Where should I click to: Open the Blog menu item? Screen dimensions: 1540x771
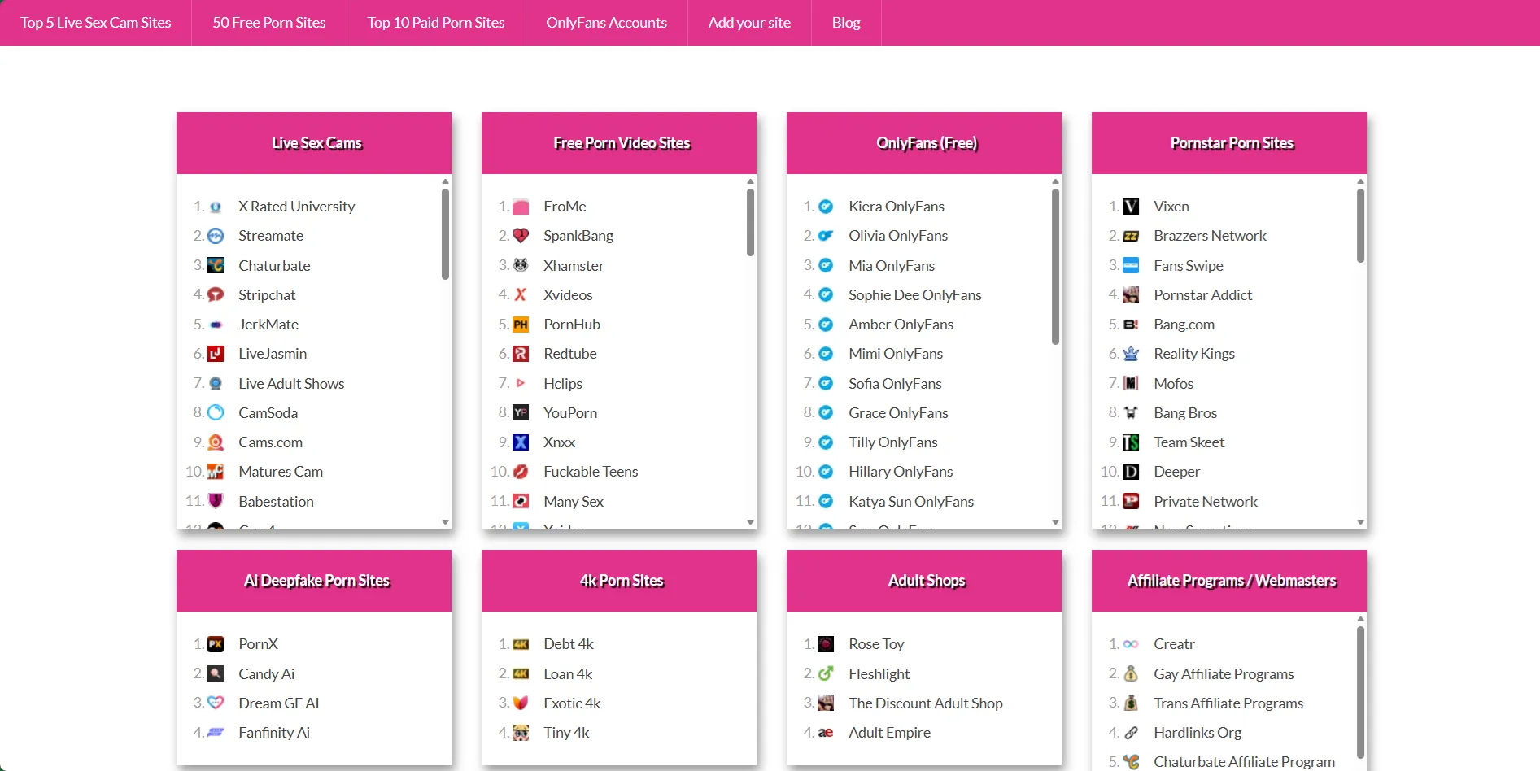[x=846, y=23]
